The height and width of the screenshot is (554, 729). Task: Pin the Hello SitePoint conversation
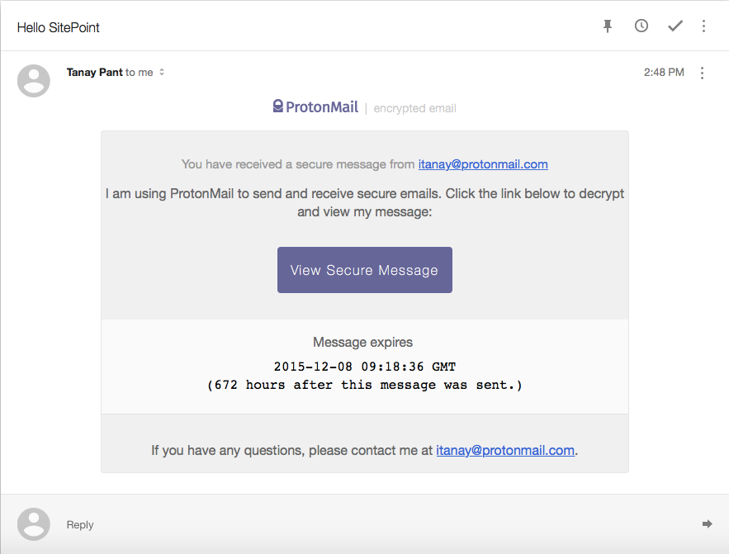[608, 26]
